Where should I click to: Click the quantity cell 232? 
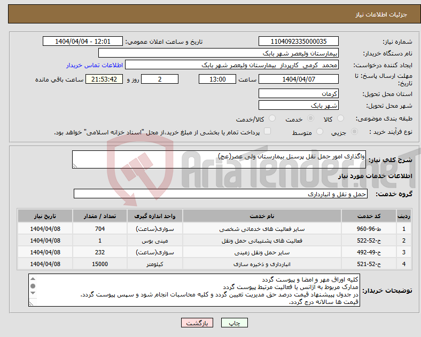pyautogui.click(x=99, y=252)
